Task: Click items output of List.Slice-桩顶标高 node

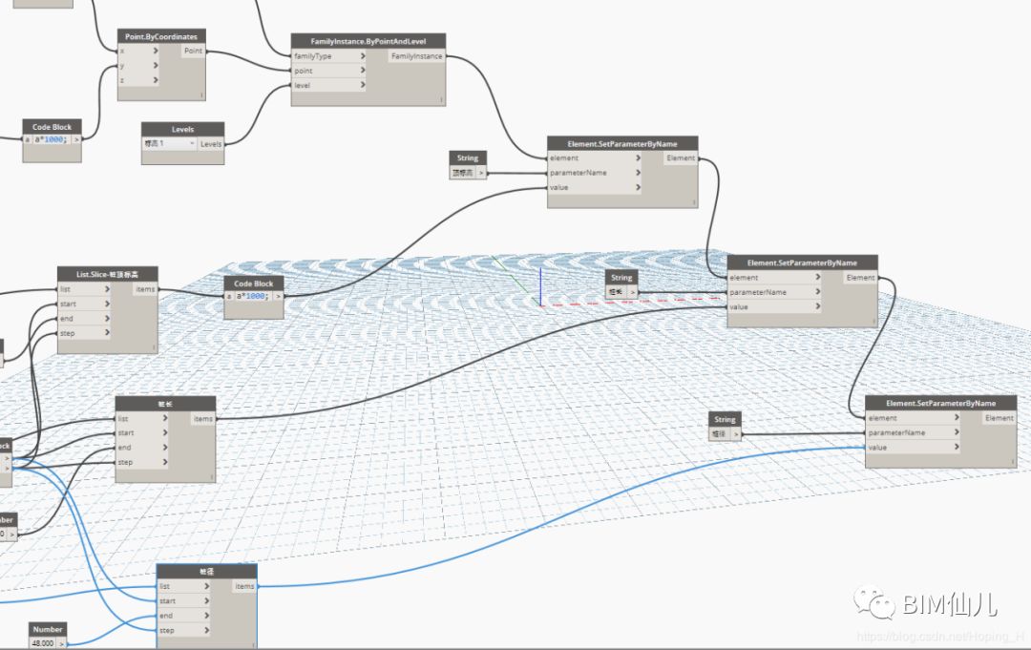Action: point(145,289)
